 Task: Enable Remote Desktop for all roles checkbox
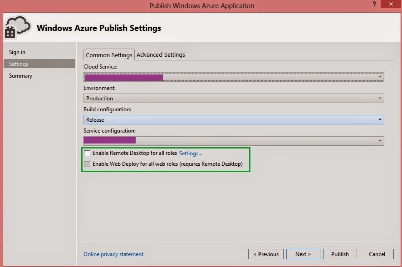[x=87, y=153]
